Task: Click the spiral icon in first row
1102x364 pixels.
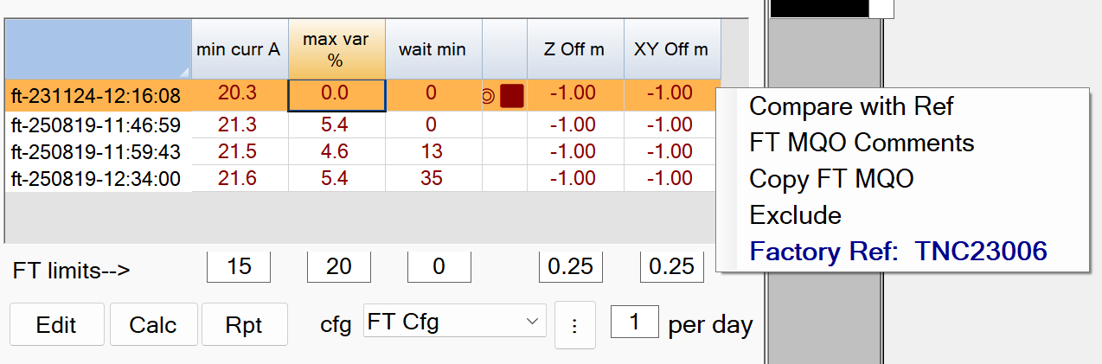Action: (x=488, y=95)
